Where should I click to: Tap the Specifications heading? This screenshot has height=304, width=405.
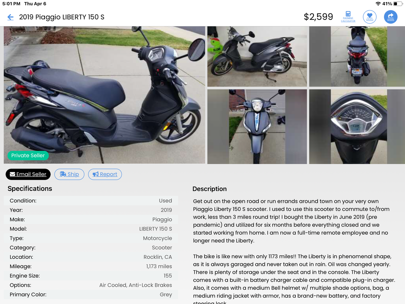point(30,189)
